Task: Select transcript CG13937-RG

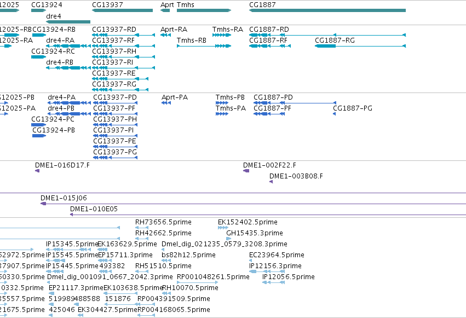Action: click(x=114, y=84)
